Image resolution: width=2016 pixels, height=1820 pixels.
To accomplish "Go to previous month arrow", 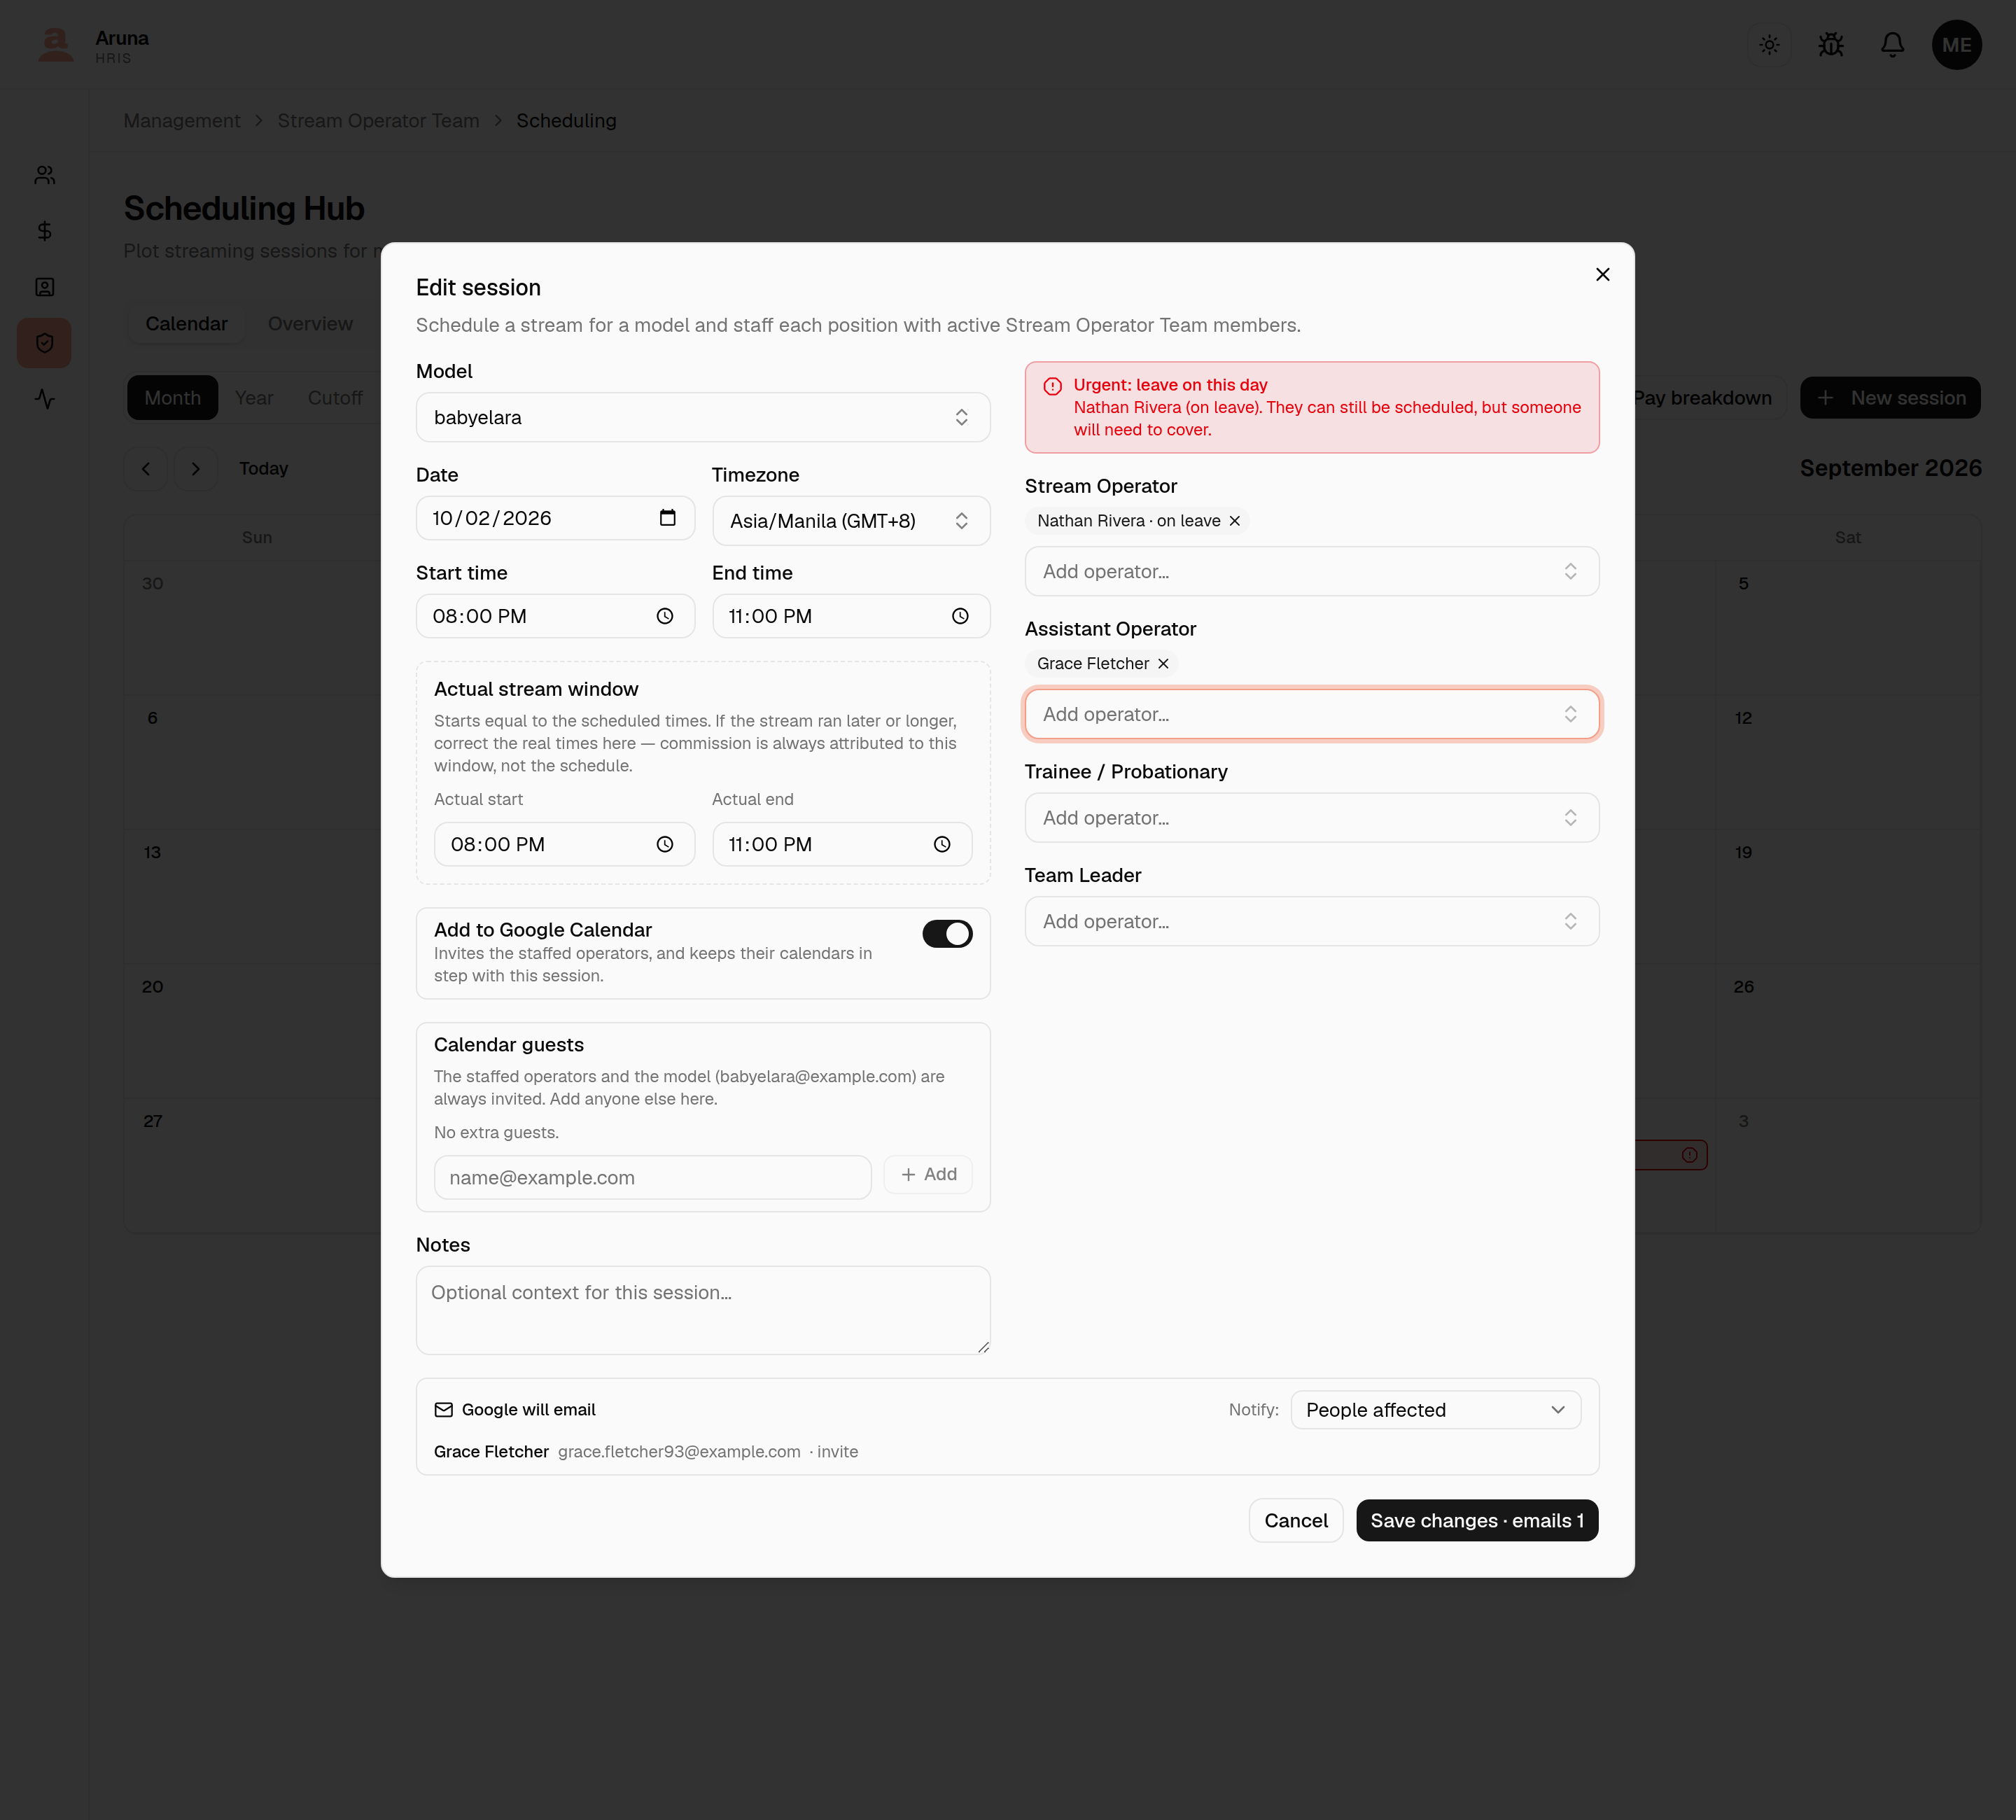I will 146,469.
